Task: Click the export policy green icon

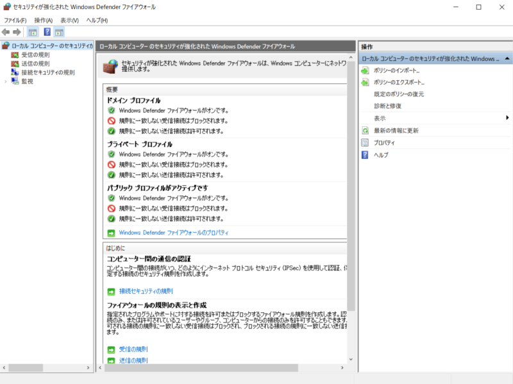Action: click(x=365, y=83)
